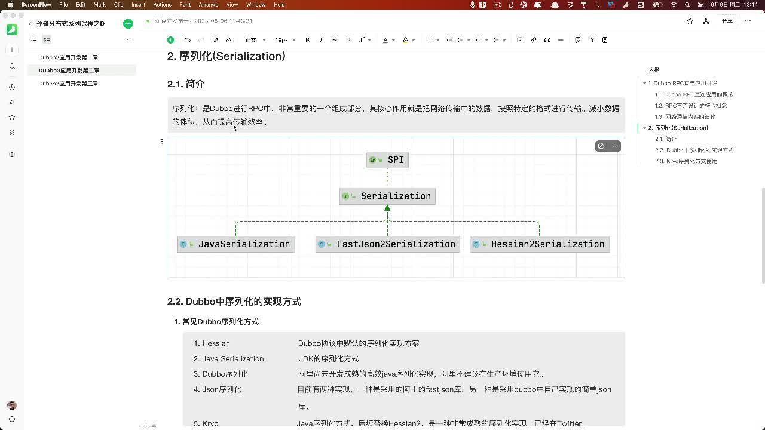Open favorites star in the left rail
765x430 pixels.
[12, 118]
